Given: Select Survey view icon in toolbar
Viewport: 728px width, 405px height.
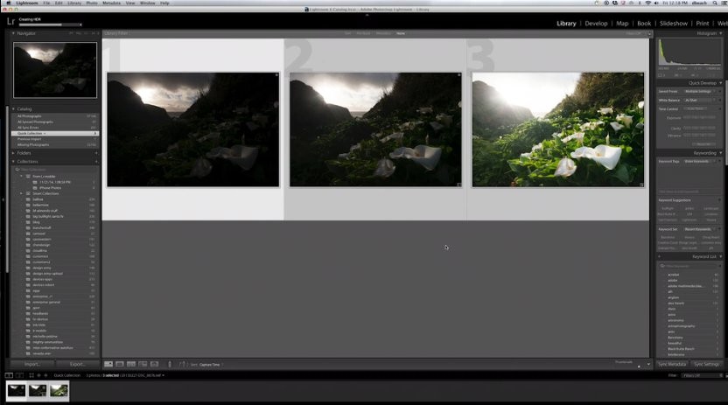Looking at the screenshot, I should tap(143, 364).
